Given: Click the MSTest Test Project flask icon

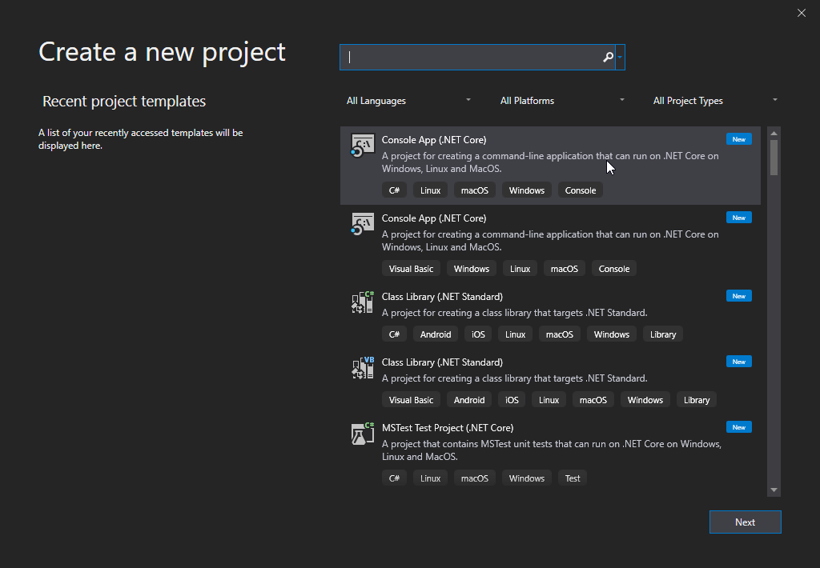Looking at the screenshot, I should click(x=363, y=434).
